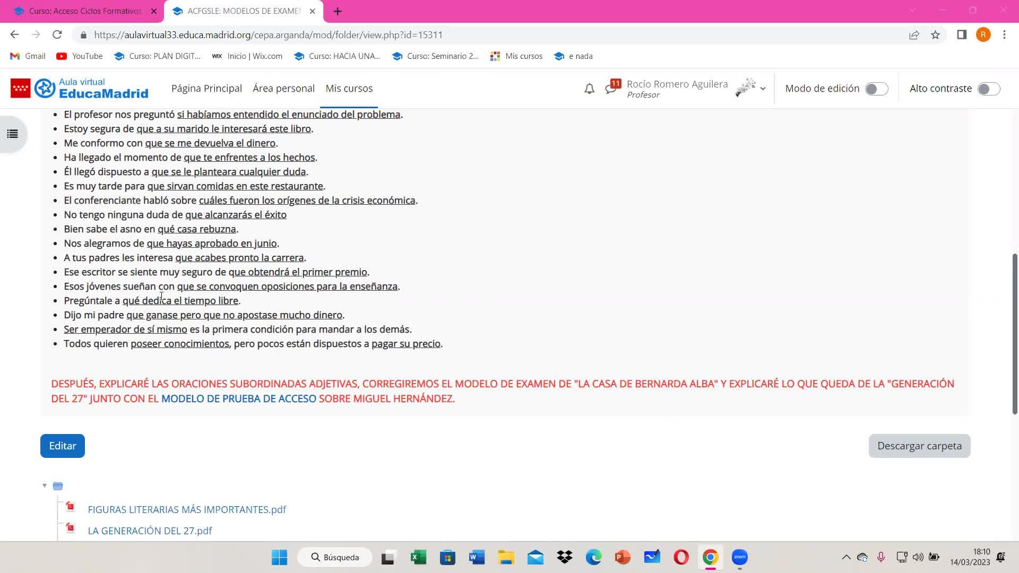Open Zoom from the taskbar
Viewport: 1019px width, 573px height.
[x=739, y=558]
